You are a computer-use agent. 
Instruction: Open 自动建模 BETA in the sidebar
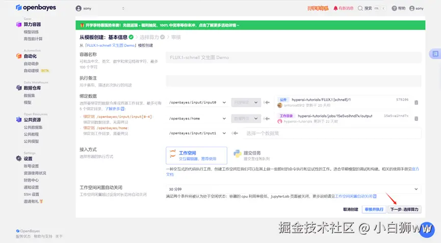click(x=36, y=71)
